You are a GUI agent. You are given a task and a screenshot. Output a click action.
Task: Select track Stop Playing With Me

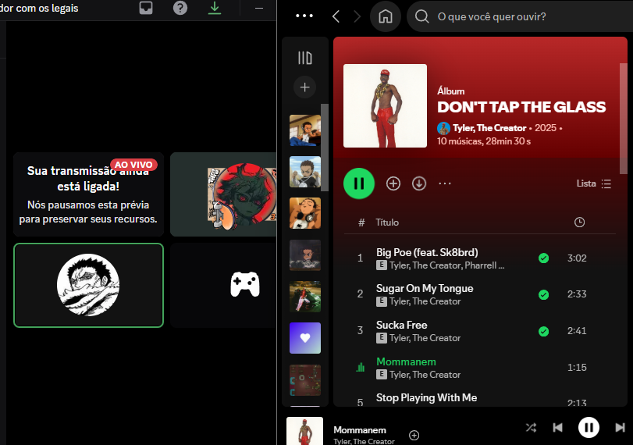pos(479,397)
